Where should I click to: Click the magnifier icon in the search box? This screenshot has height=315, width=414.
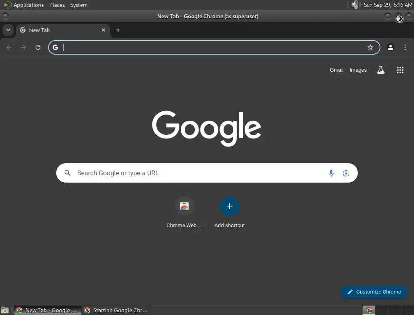(x=68, y=173)
